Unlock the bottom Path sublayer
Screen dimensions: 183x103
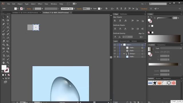pos(118,57)
